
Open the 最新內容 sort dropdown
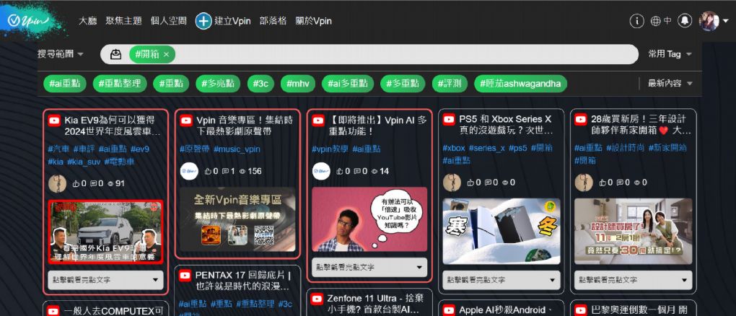coord(670,84)
